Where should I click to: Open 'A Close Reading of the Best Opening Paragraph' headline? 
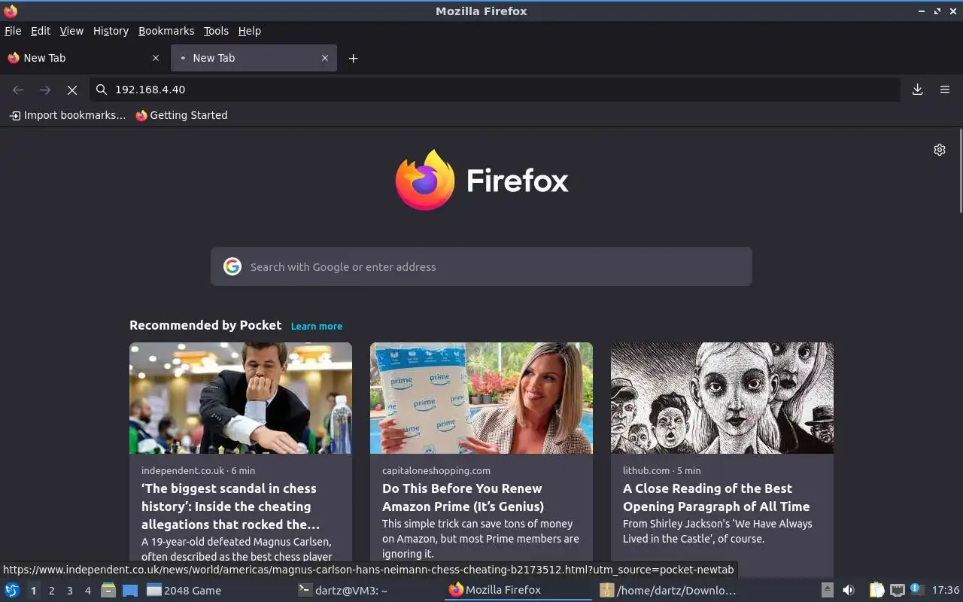(x=716, y=497)
